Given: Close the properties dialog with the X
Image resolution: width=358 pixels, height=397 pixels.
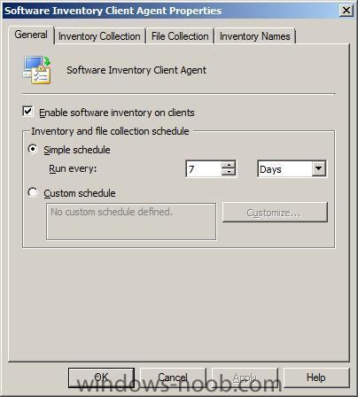Looking at the screenshot, I should point(346,11).
